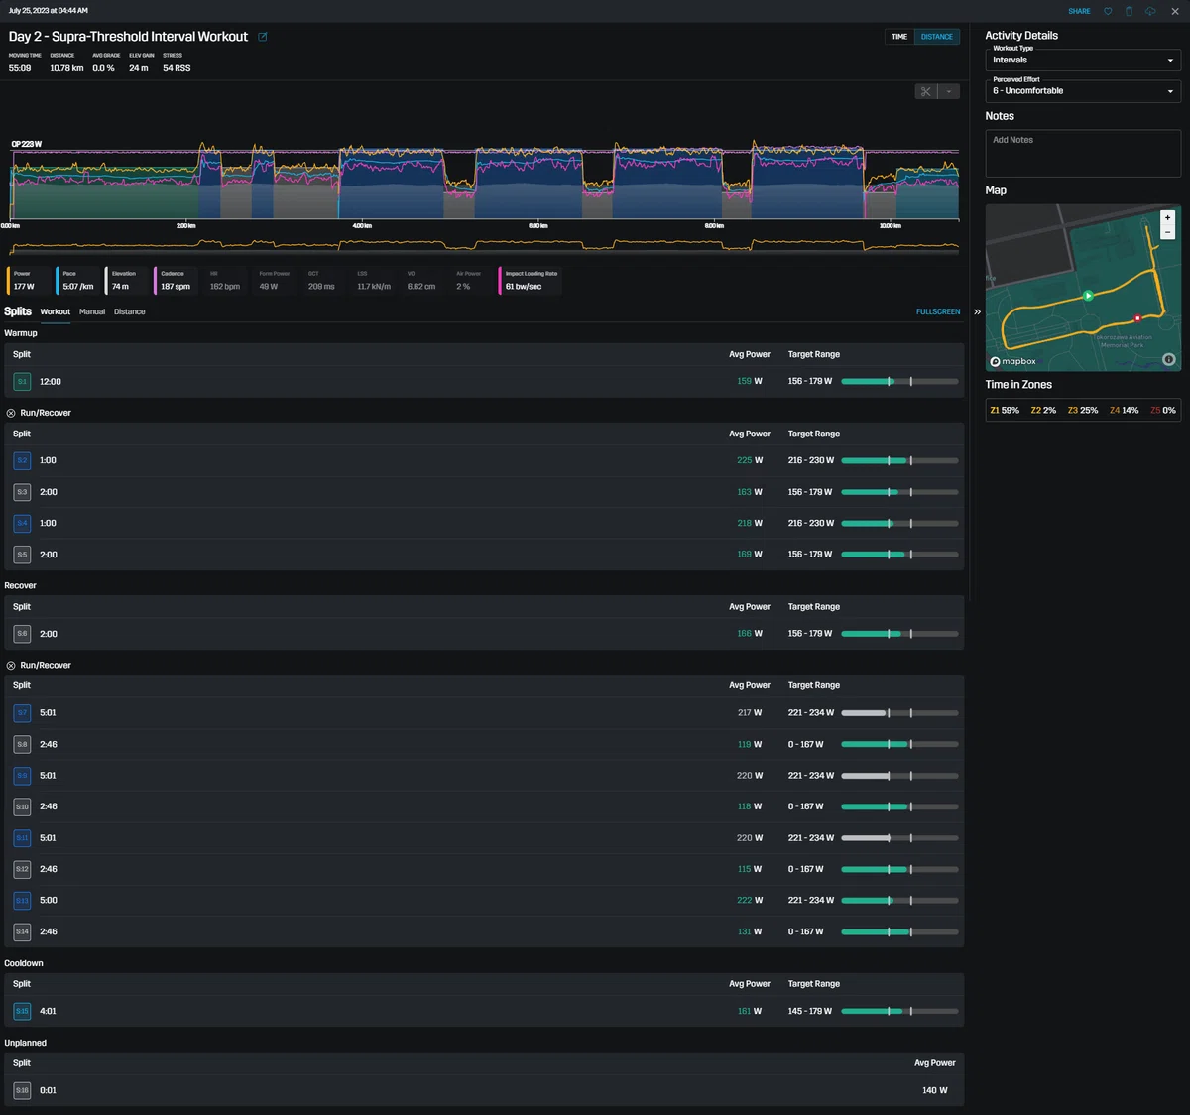Click the heart favorite icon
The width and height of the screenshot is (1190, 1115).
1108,11
